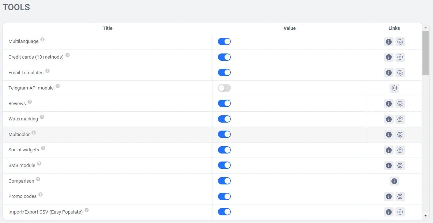Image resolution: width=433 pixels, height=223 pixels.
Task: Click the Title column header
Action: click(107, 28)
